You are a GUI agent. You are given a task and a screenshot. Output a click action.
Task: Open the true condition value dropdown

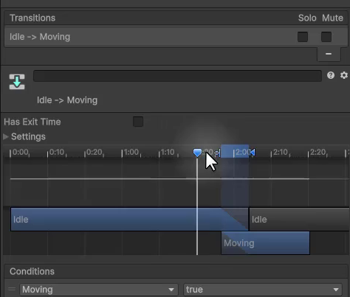(263, 290)
